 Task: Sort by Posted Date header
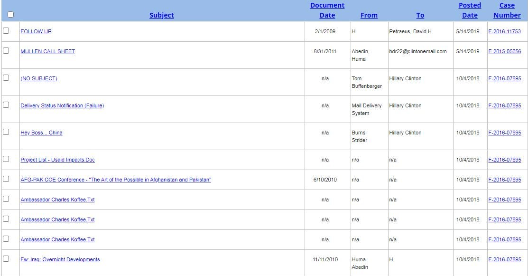(x=470, y=10)
